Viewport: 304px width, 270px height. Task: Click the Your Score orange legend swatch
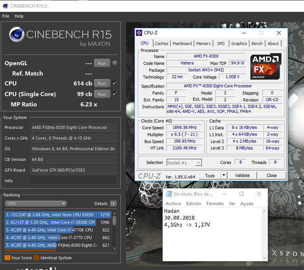[x=8, y=258]
